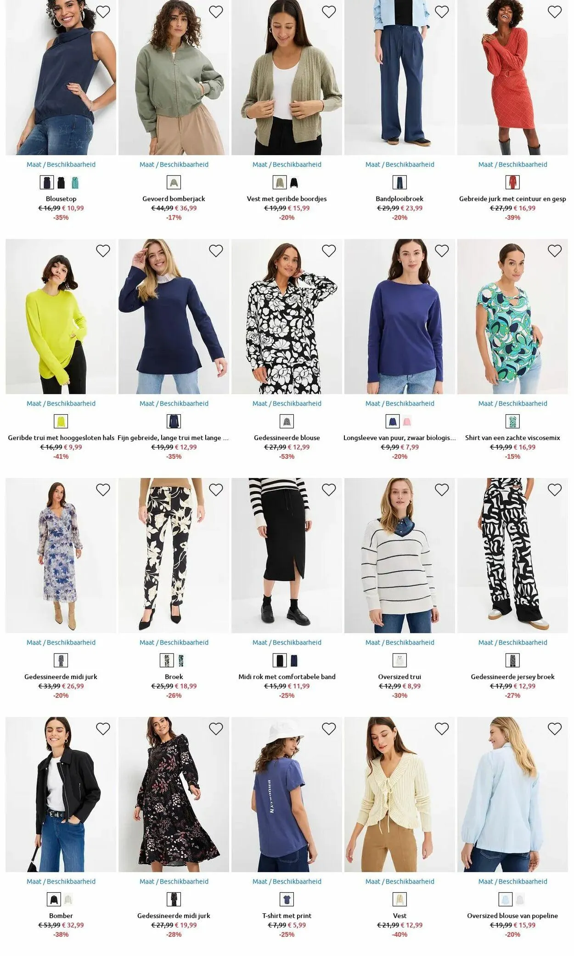
Task: Select the dark blue swatch for Midi rok
Action: click(x=294, y=661)
